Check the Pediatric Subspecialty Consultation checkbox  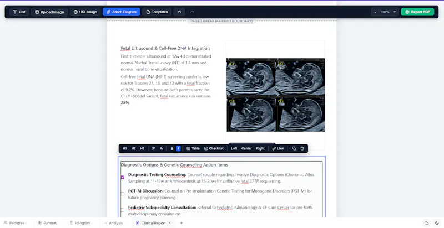click(123, 210)
